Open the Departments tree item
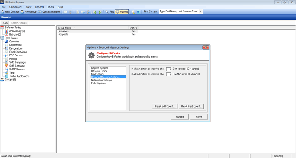Image resolution: width=296 pixels, height=158 pixels. (x=14, y=45)
